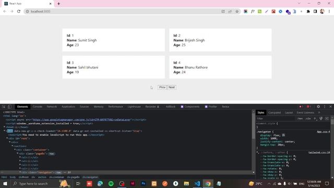Close the DevTools panel
Screen dimensions: 334x188
tap(330, 107)
